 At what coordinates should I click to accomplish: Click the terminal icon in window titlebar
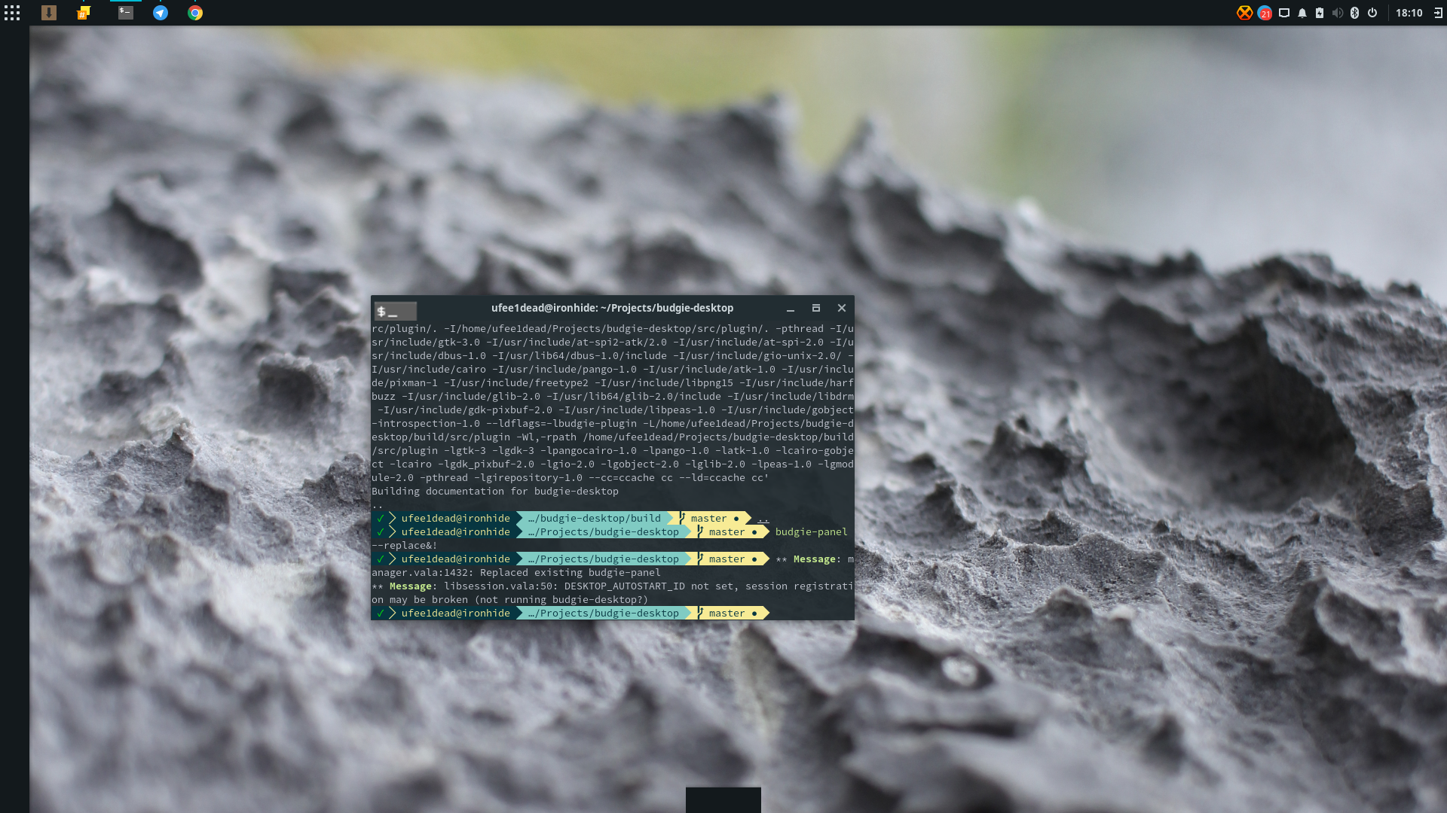[396, 311]
